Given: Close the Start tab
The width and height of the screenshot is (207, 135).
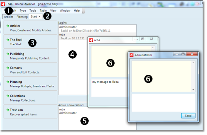Looking at the screenshot, I should coord(39,17).
